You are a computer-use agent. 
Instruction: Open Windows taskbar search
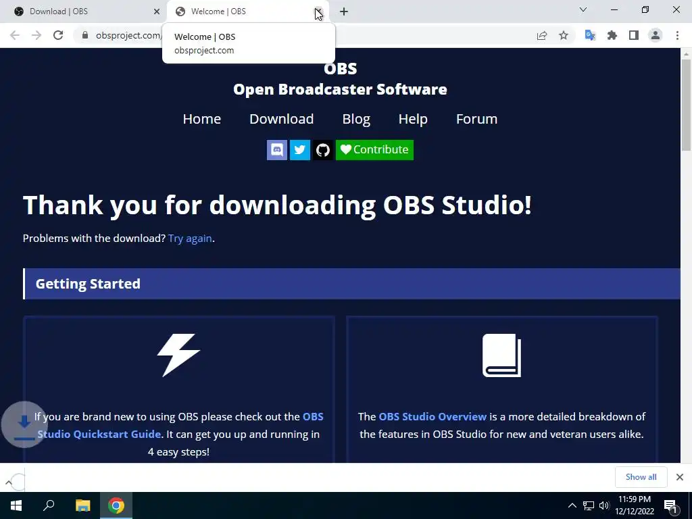tap(49, 505)
